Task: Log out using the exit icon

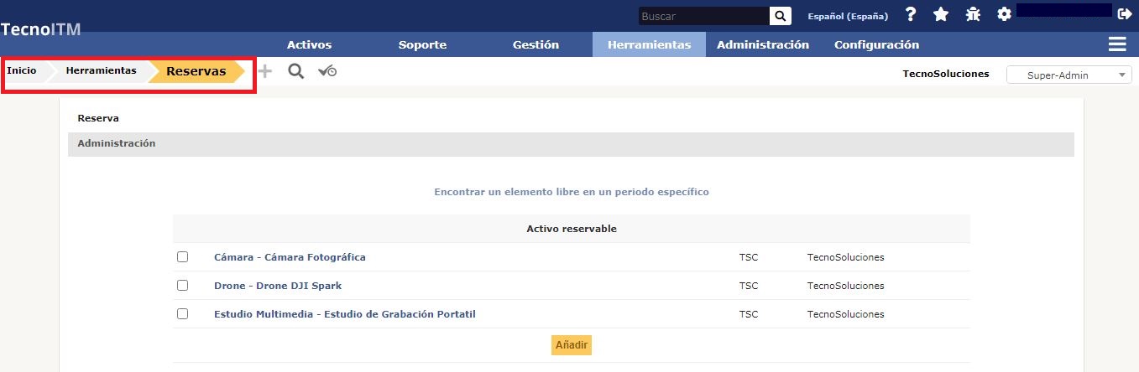Action: click(x=1125, y=13)
